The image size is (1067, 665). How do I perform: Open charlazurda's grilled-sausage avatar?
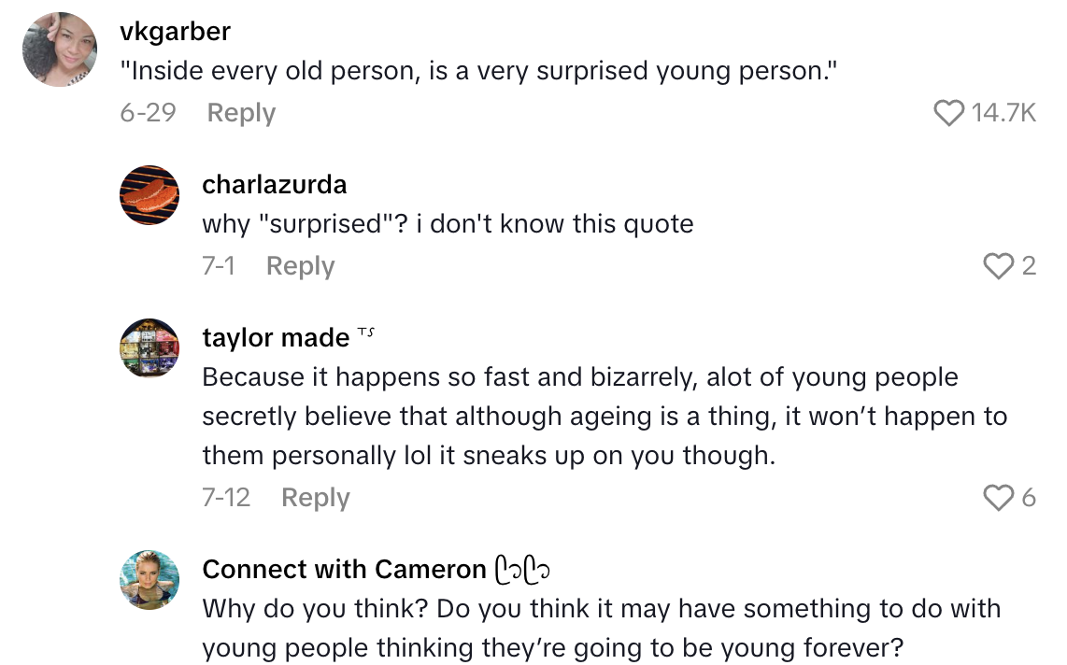[x=149, y=196]
